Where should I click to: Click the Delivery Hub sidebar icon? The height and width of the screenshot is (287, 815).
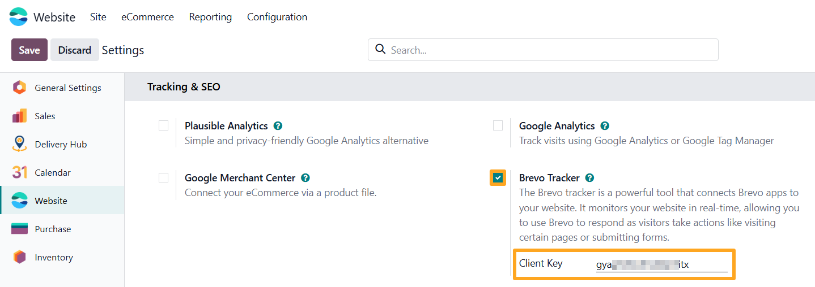(19, 144)
